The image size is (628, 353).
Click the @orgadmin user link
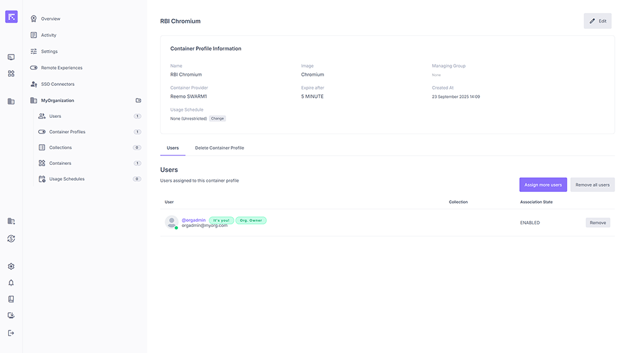coord(193,220)
